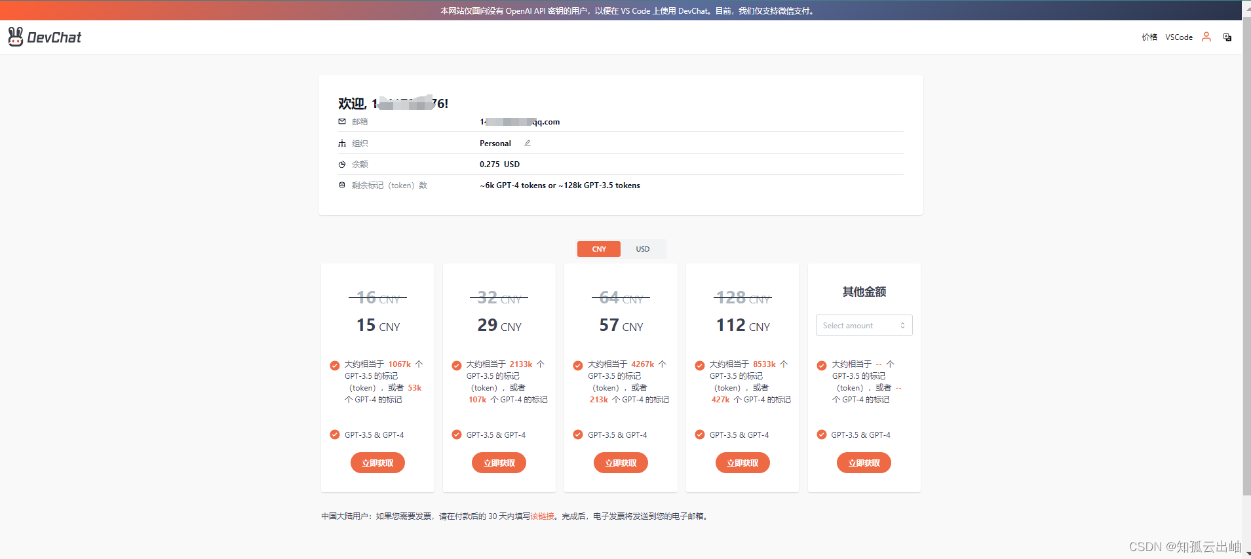Click GPT-3.5 & GPT-4 check icon in 29 CNY card
The height and width of the screenshot is (559, 1251).
pos(457,434)
